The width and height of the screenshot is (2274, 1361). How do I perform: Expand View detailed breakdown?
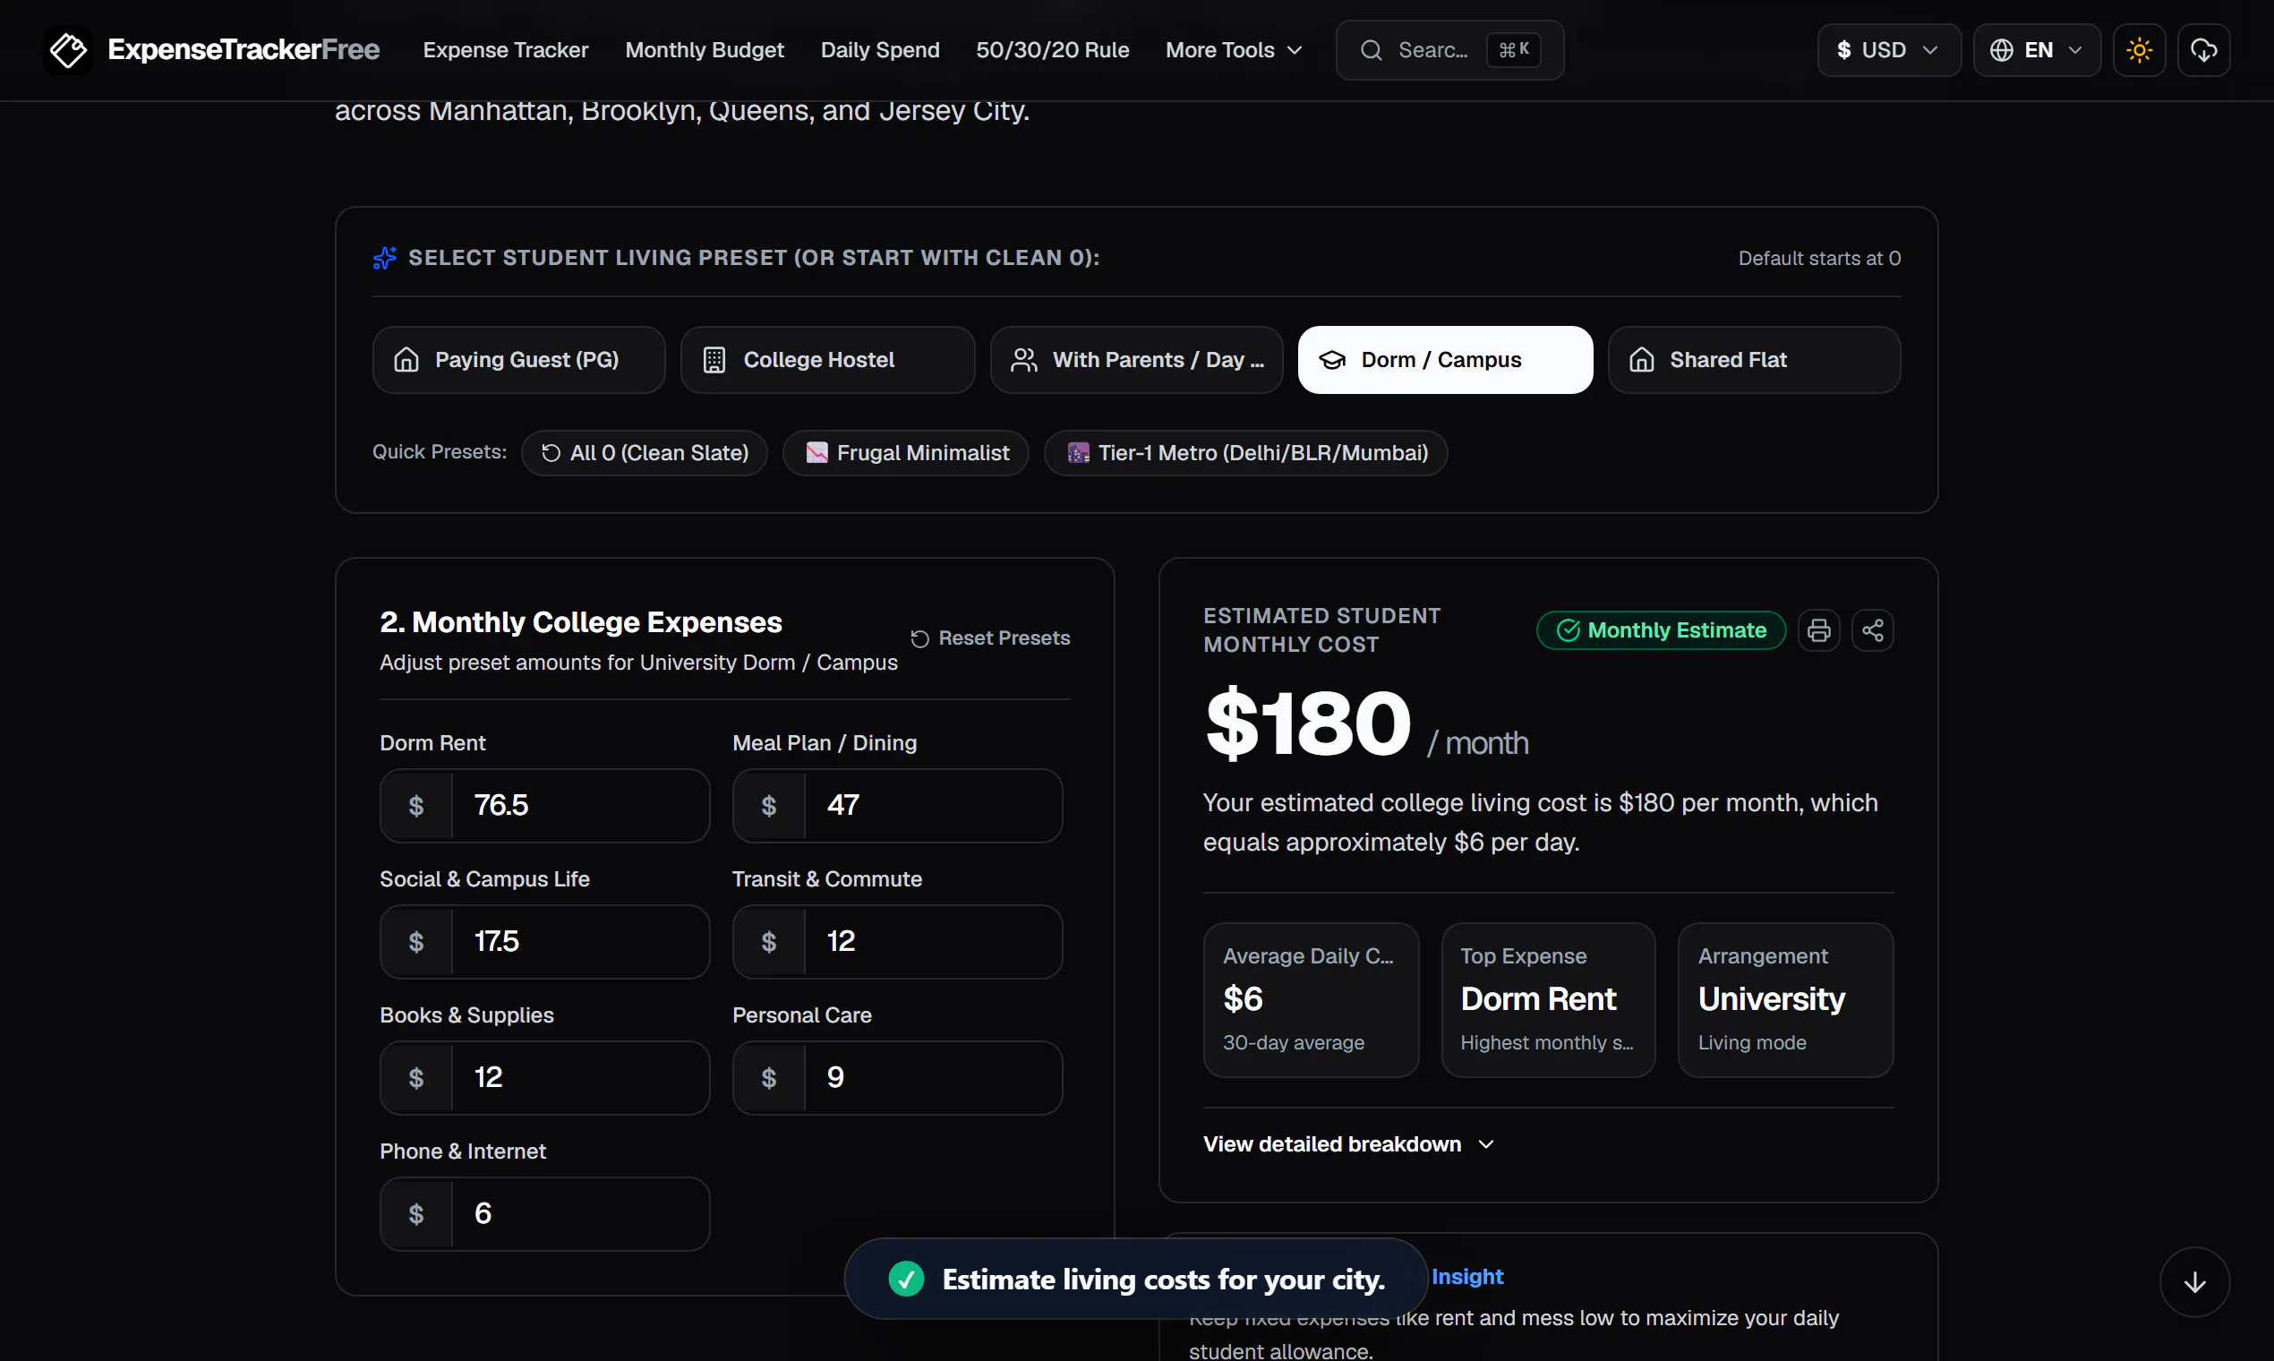tap(1349, 1143)
